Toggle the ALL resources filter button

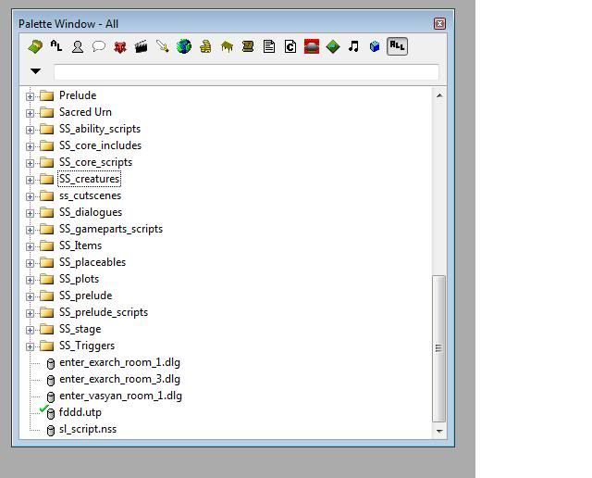click(x=397, y=46)
